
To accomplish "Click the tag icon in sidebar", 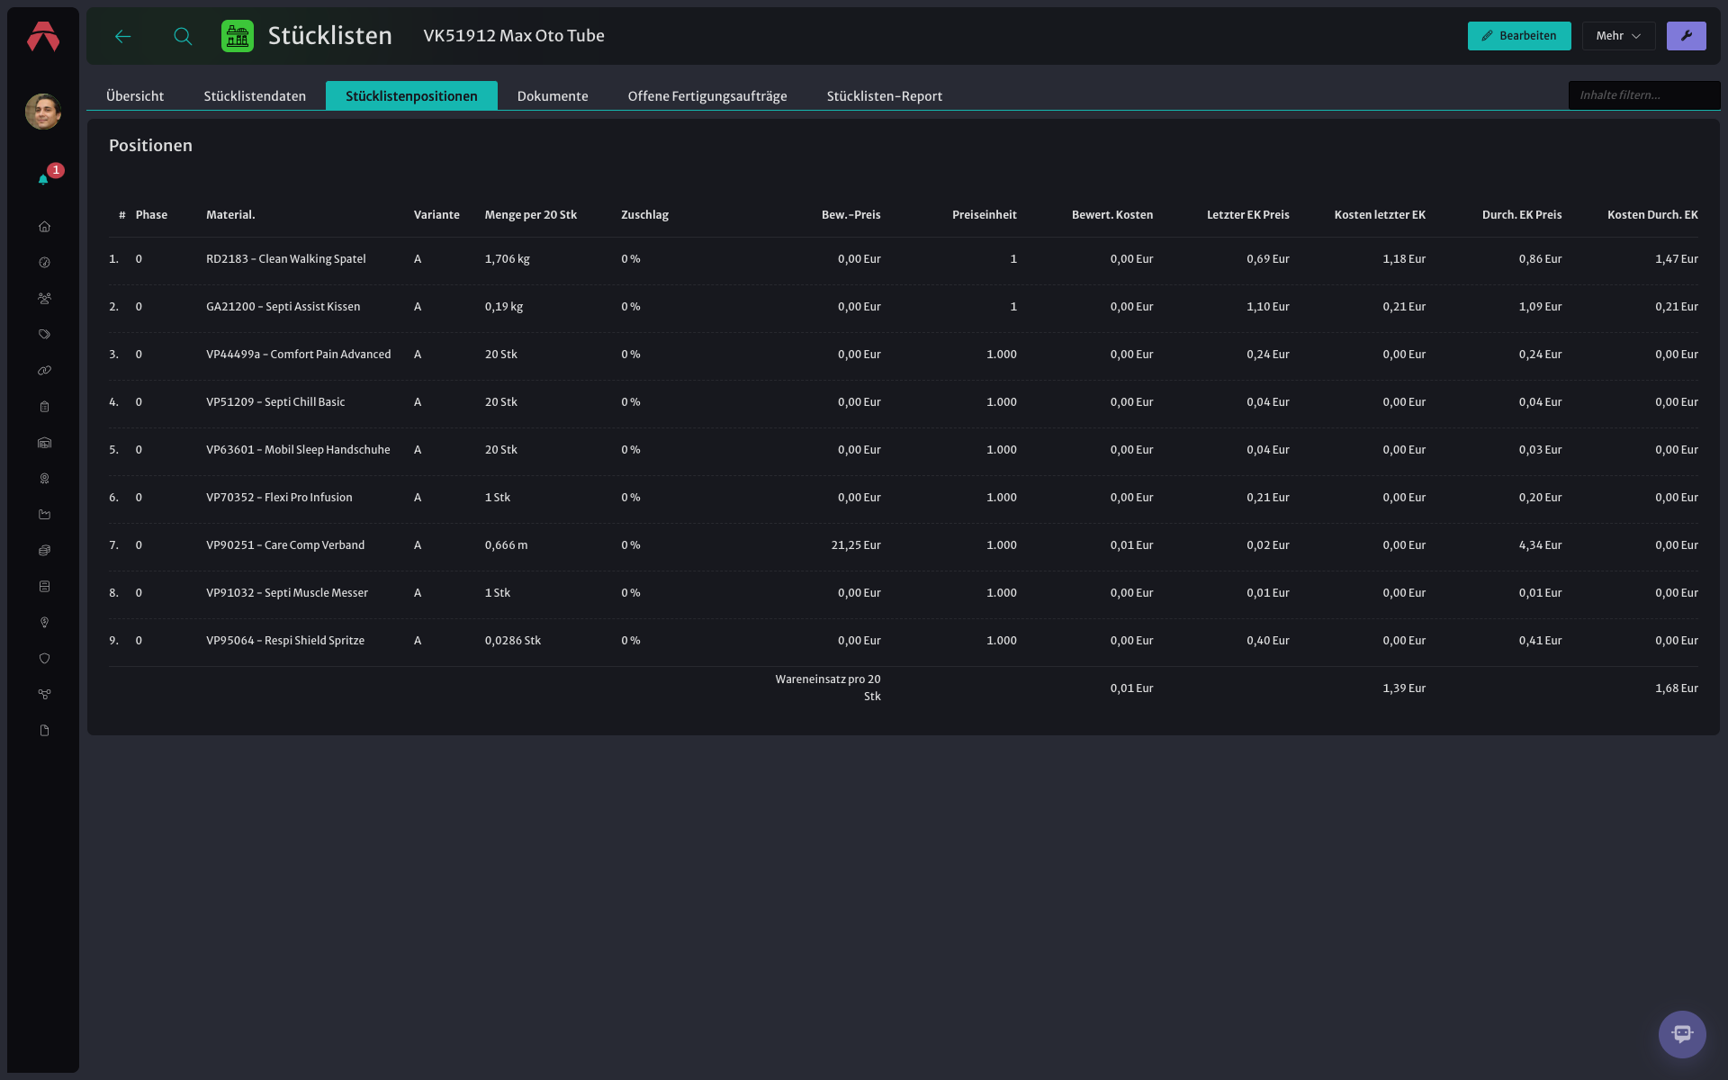I will pos(44,335).
